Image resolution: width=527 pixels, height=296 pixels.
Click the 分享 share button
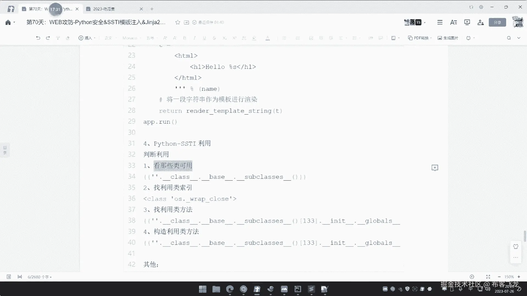(497, 22)
